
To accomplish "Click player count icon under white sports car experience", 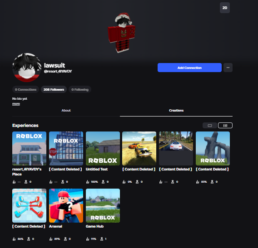I will [x=173, y=182].
